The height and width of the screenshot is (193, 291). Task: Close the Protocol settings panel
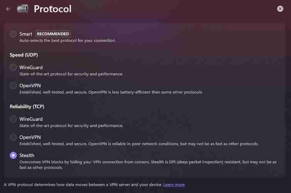(x=280, y=9)
